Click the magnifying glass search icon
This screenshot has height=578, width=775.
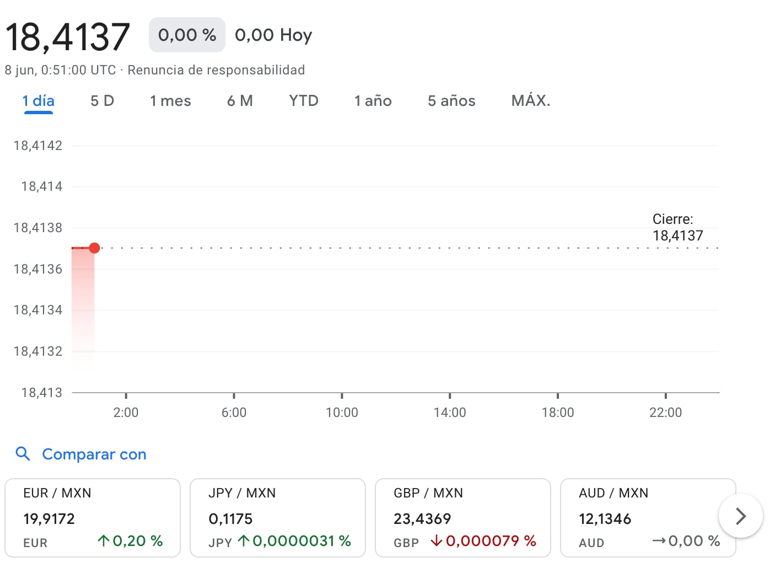pos(23,454)
